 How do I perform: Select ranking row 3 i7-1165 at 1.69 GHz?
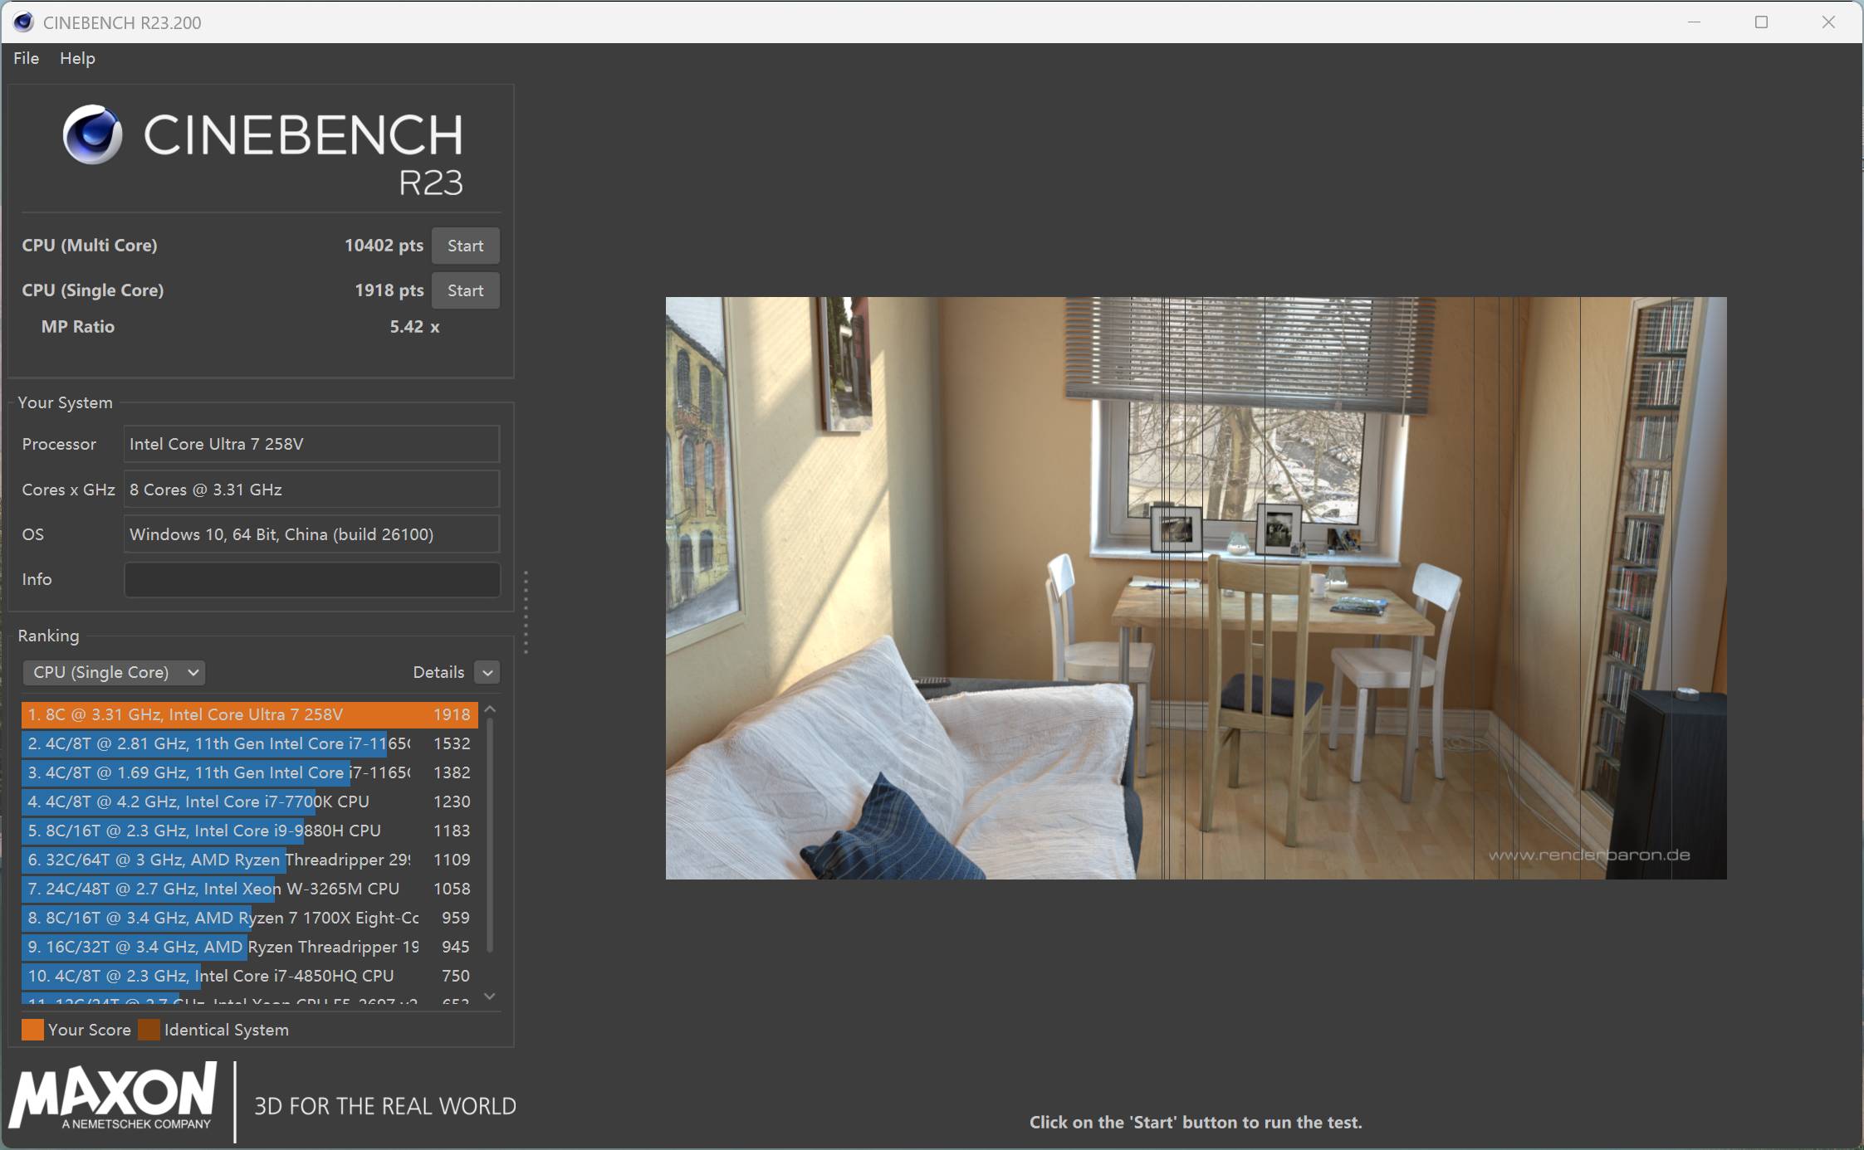249,772
